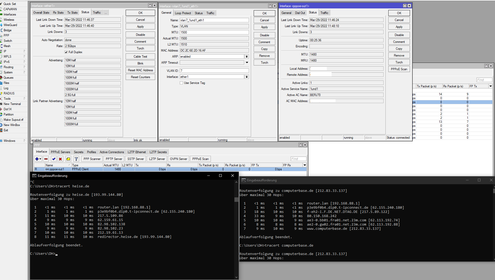Open Quick Set from the sidebar
This screenshot has width=495, height=280.
point(10,4)
